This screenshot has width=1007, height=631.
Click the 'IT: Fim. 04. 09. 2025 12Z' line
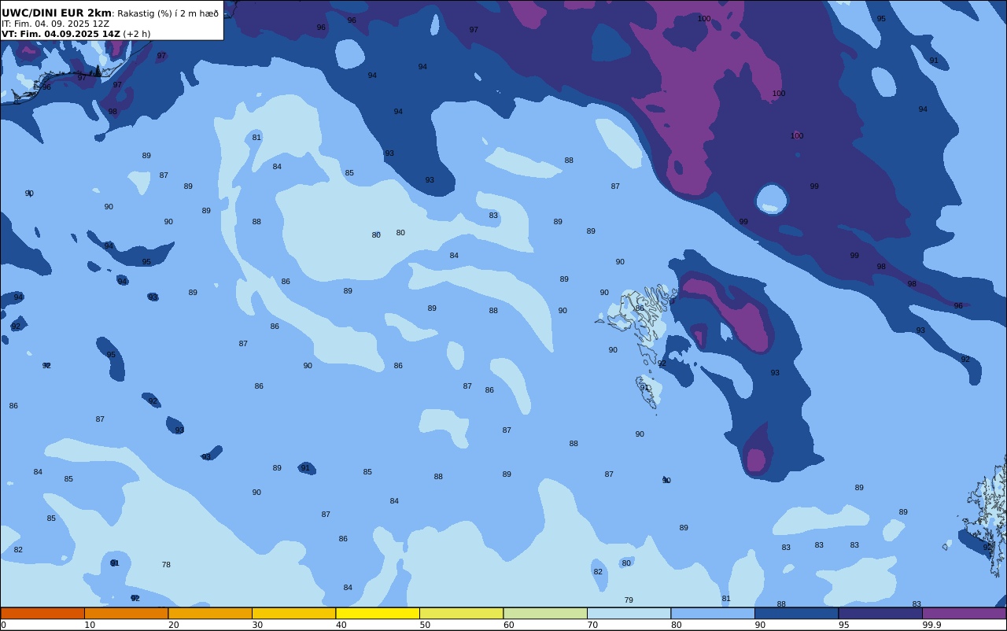(x=55, y=24)
